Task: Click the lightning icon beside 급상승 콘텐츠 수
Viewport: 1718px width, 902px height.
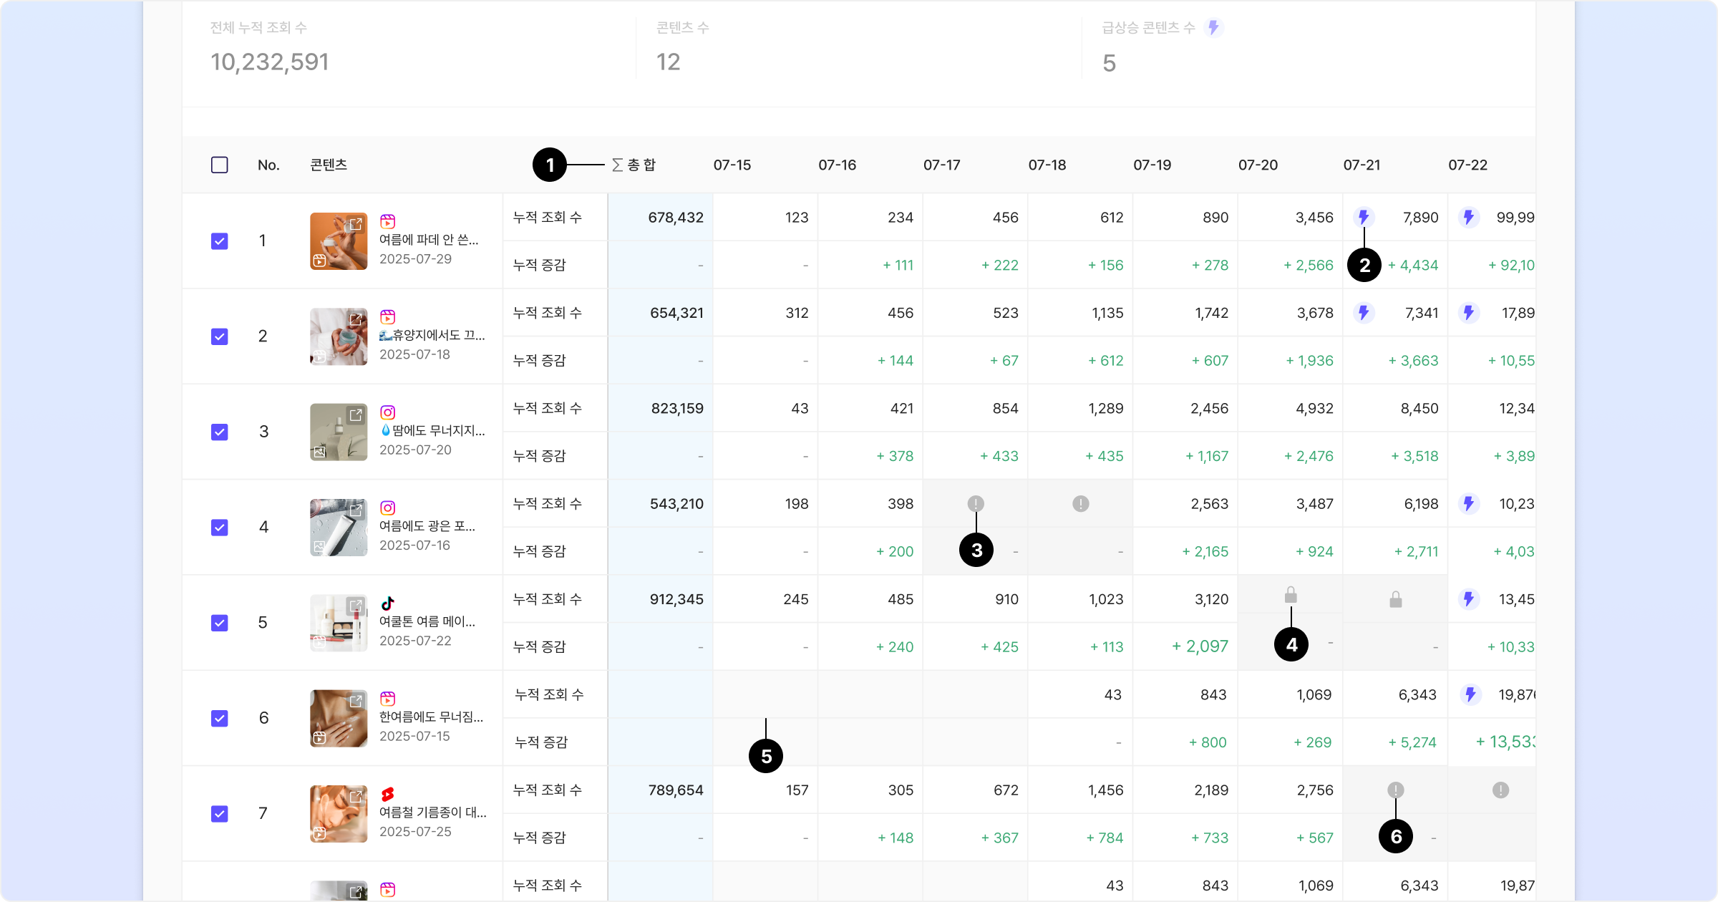Action: click(x=1213, y=28)
